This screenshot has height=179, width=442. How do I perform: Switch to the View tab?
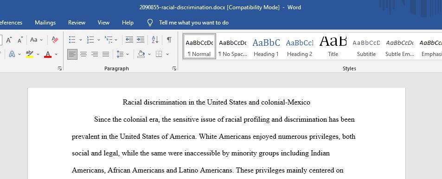point(103,23)
